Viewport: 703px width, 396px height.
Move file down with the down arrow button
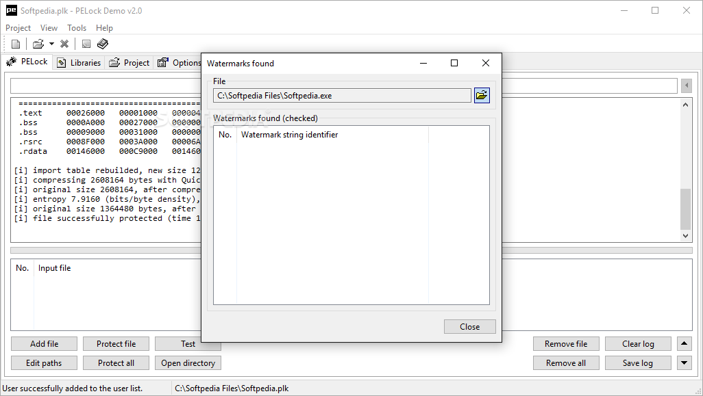[x=684, y=363]
